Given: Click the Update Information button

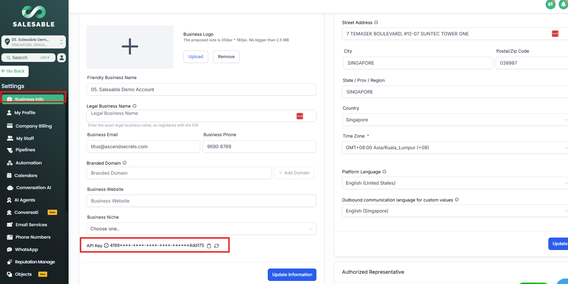Looking at the screenshot, I should [292, 275].
